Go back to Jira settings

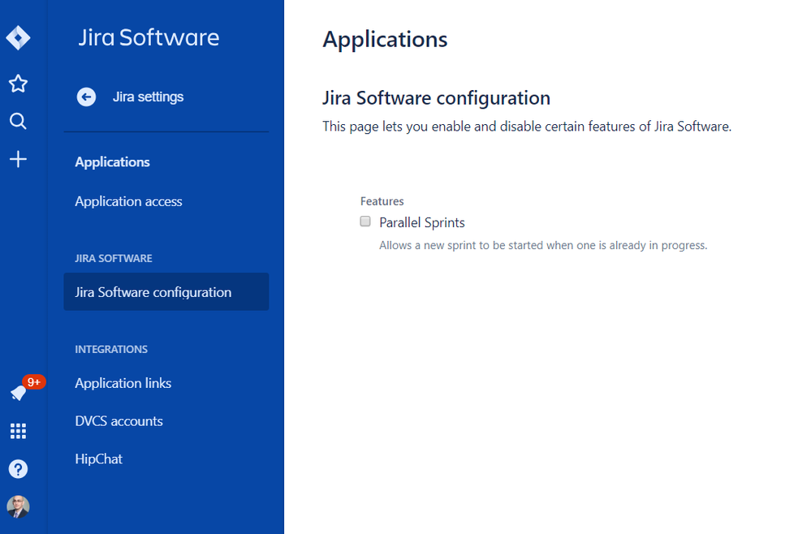148,97
